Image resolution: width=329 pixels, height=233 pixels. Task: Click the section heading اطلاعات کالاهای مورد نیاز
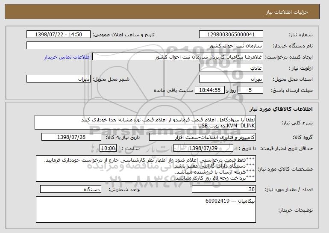(281, 109)
